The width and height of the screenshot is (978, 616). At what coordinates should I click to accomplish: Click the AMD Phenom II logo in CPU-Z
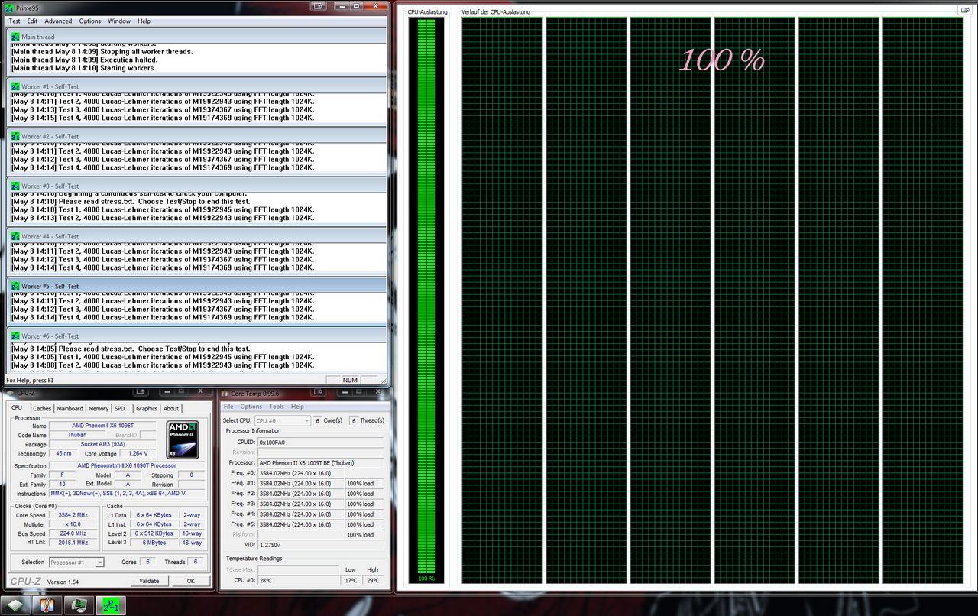click(x=183, y=439)
